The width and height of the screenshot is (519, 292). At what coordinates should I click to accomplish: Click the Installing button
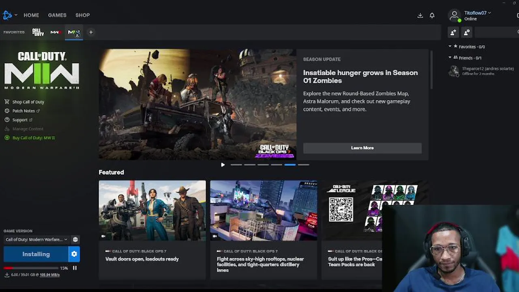(x=36, y=254)
